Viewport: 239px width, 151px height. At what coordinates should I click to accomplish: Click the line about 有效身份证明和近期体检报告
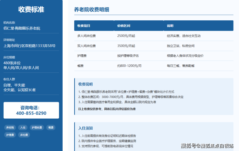pyautogui.click(x=107, y=136)
